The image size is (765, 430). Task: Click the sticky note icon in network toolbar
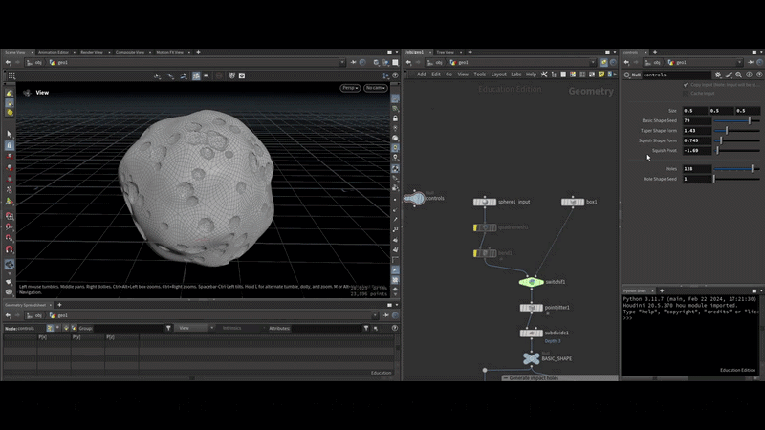(601, 75)
